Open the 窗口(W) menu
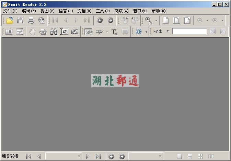 pyautogui.click(x=140, y=11)
